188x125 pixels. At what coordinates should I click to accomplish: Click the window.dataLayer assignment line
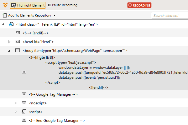pyautogui.click(x=94, y=67)
